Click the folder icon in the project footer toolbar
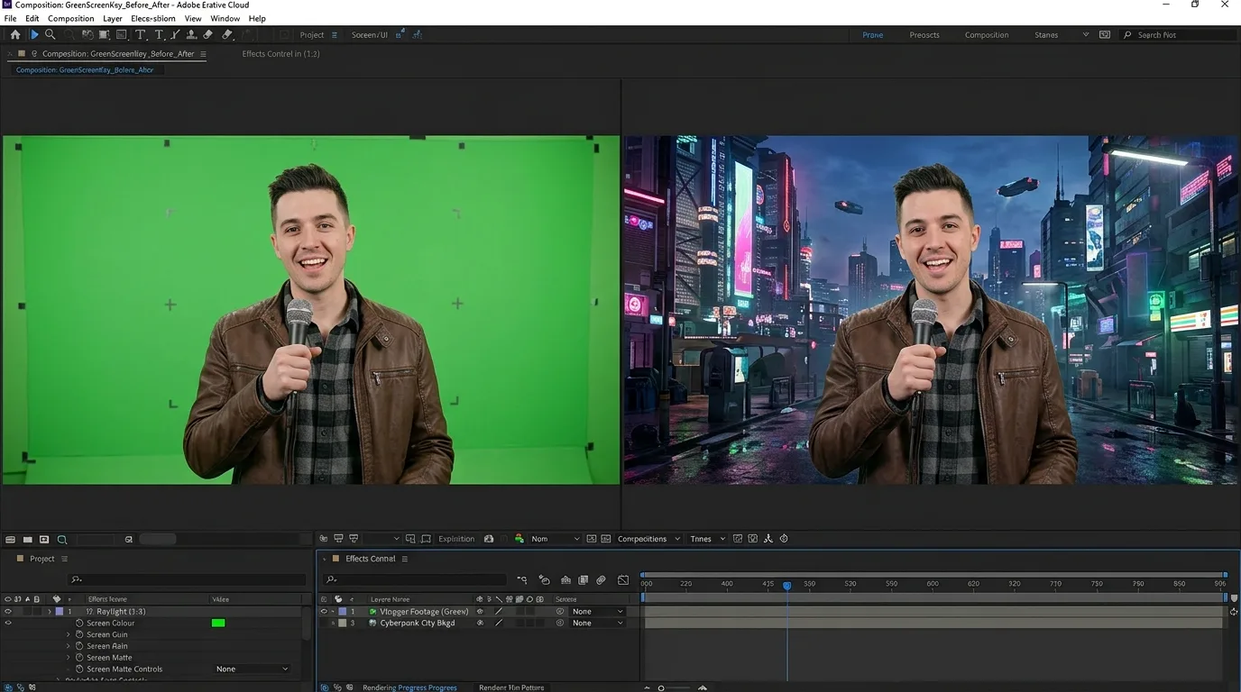This screenshot has width=1241, height=692. tap(27, 540)
